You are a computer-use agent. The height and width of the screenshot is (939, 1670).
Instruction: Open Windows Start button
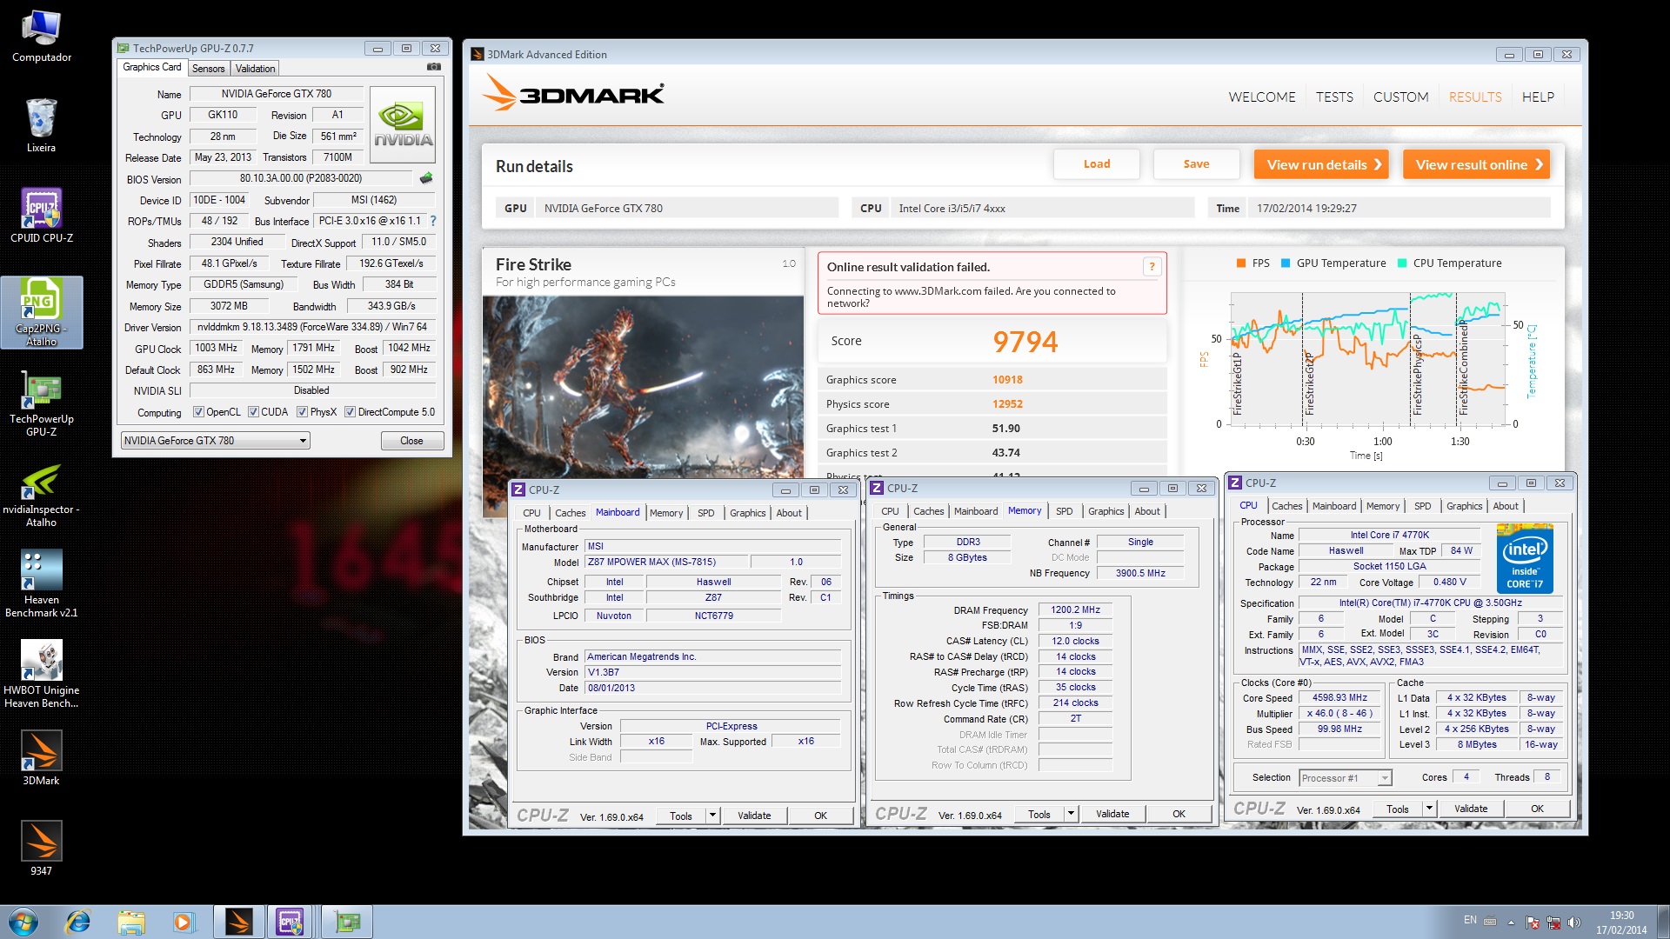pos(23,922)
